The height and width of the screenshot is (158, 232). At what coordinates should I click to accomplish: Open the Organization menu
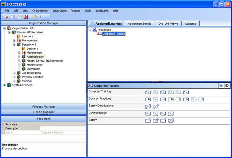tap(40, 11)
